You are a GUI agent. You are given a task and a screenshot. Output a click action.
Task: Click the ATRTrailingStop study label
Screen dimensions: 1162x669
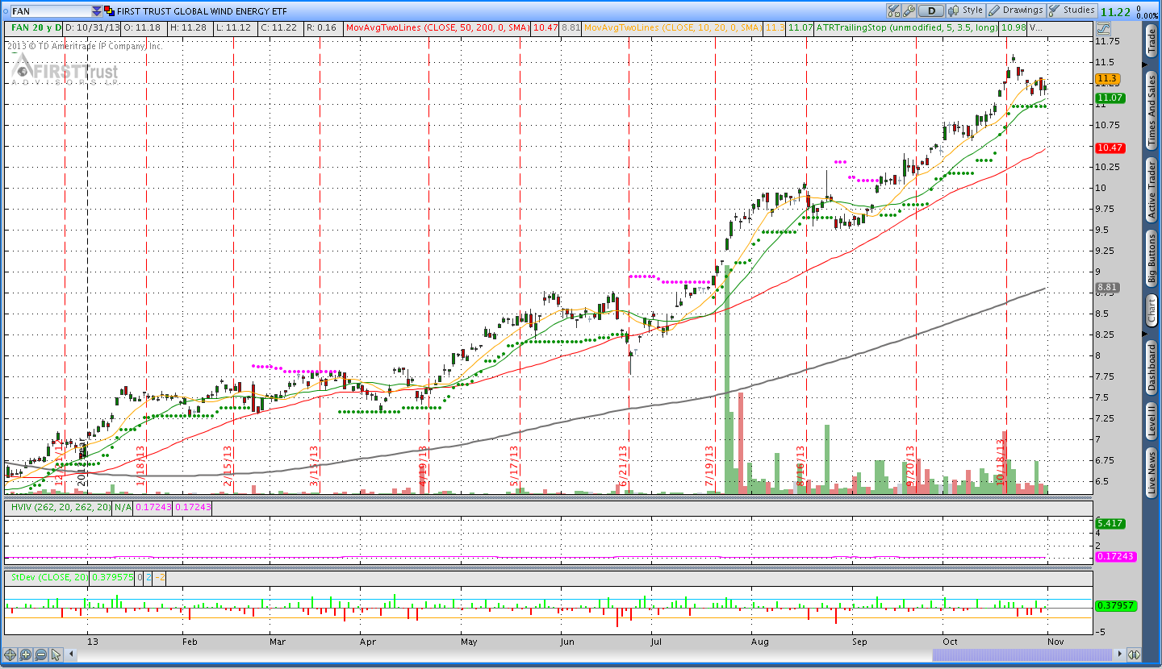tap(905, 27)
